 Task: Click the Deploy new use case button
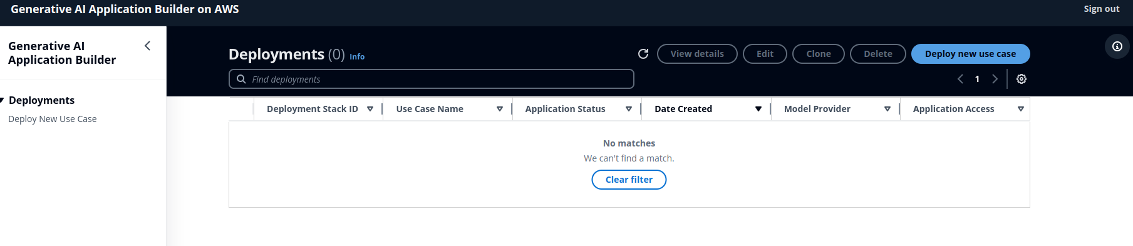pos(970,54)
